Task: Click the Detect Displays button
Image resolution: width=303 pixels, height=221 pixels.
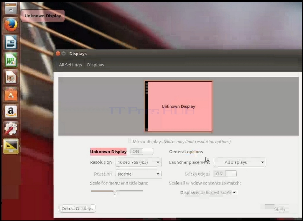Action: [x=77, y=209]
